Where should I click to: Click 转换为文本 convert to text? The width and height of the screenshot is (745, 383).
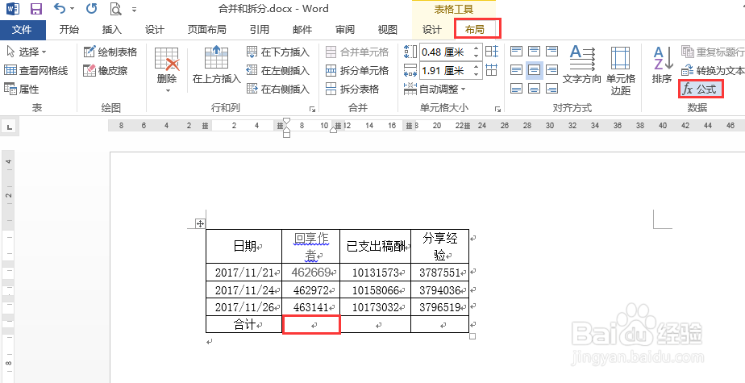pyautogui.click(x=713, y=71)
